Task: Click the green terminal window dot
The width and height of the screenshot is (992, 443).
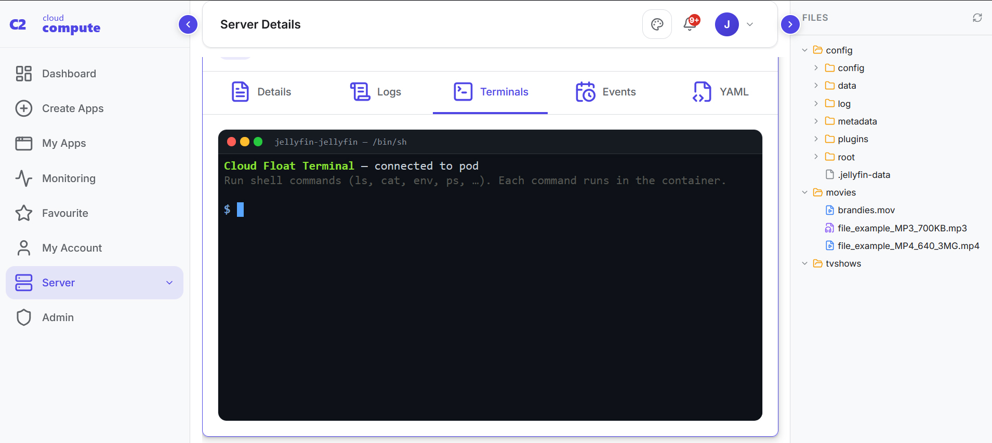Action: coord(258,142)
